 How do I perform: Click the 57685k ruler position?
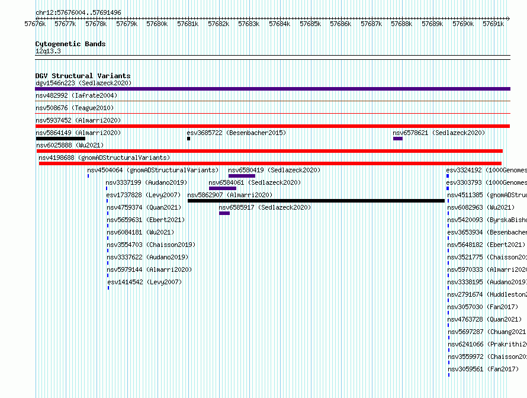(310, 24)
